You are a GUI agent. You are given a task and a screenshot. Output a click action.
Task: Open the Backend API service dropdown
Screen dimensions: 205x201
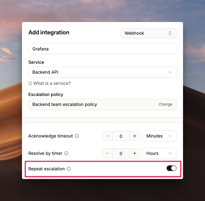pyautogui.click(x=102, y=72)
